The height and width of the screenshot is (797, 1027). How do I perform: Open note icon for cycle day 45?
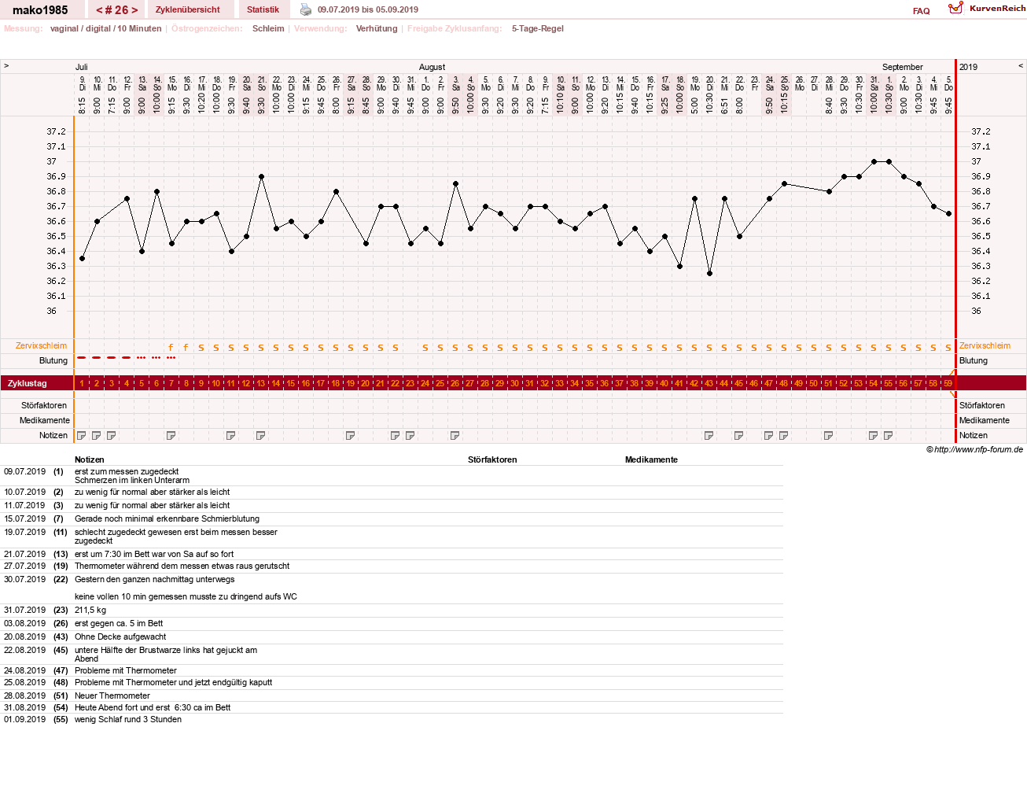coord(739,435)
